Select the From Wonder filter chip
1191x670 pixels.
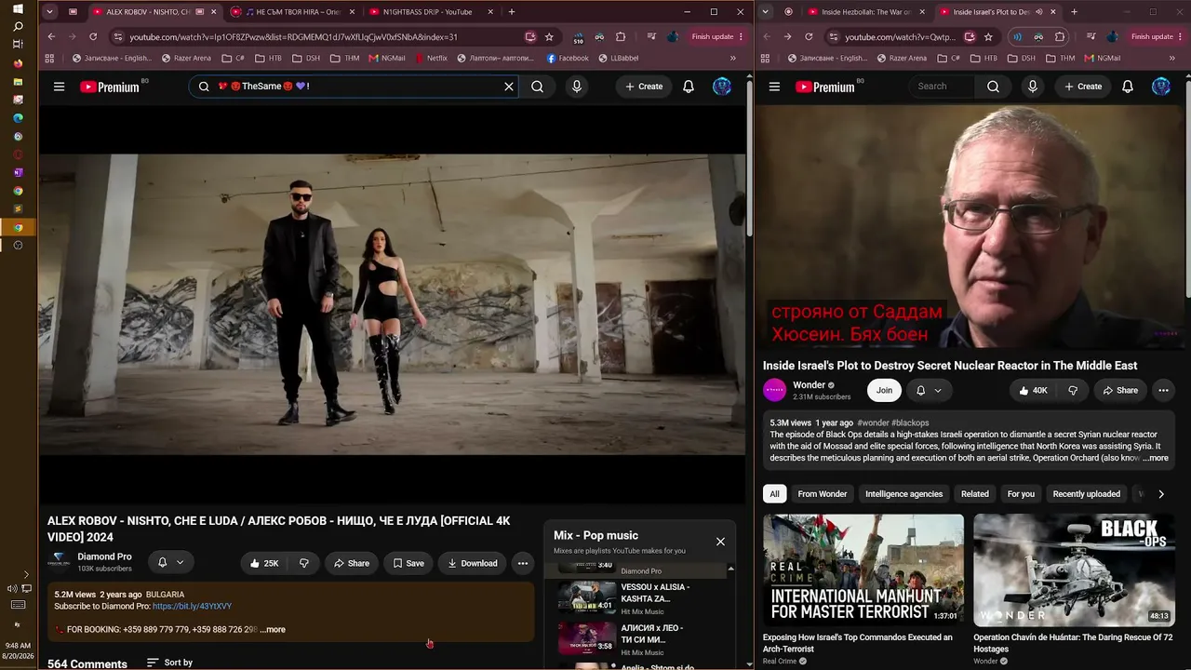[x=823, y=494]
